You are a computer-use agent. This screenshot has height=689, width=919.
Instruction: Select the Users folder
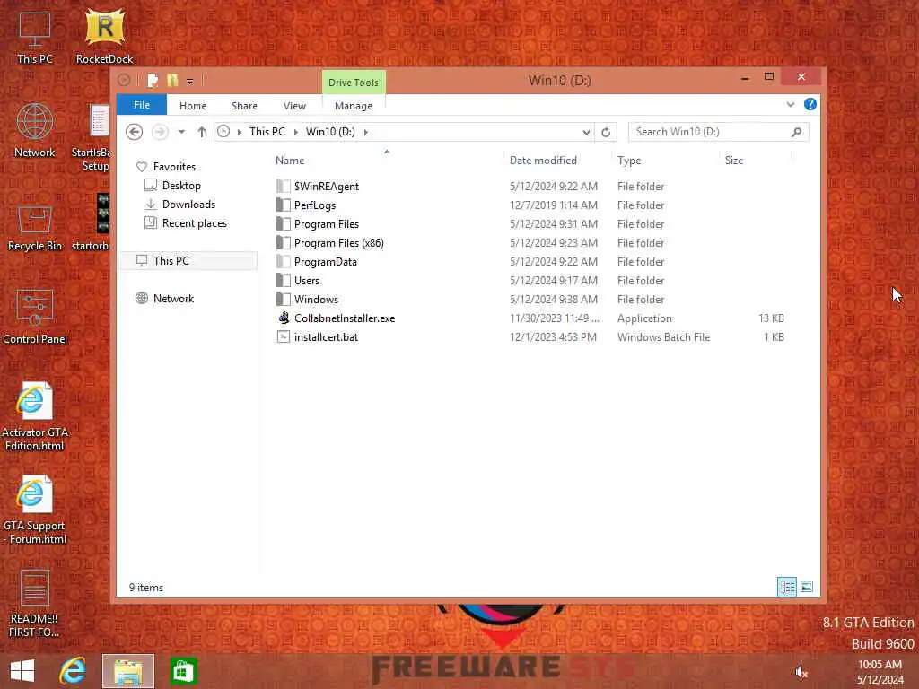pyautogui.click(x=307, y=280)
